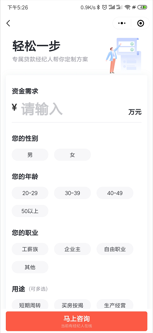Screen dimensions: 153x333
Task: Tap the Wi-Fi icon in status bar
Action: coord(127,7)
